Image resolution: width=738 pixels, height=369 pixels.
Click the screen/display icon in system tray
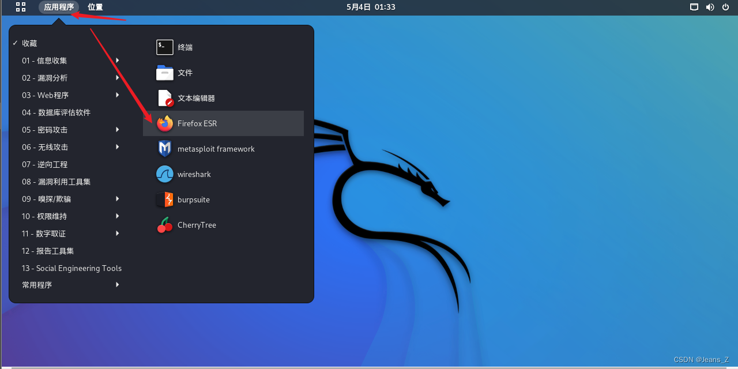coord(694,7)
